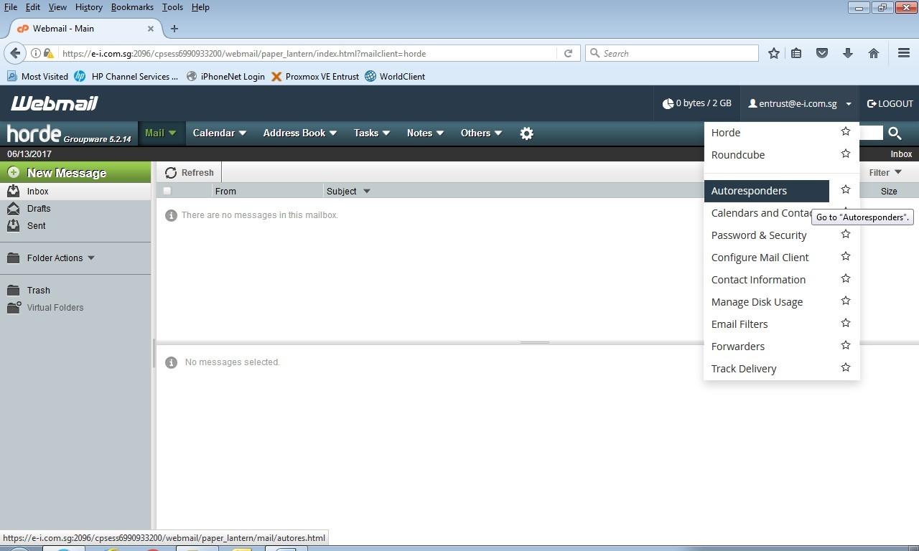Open a new browser tab
Image resolution: width=919 pixels, height=551 pixels.
[174, 29]
